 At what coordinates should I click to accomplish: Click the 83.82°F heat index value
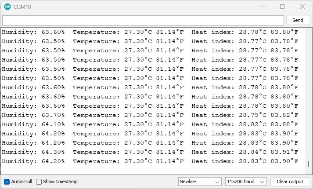[x=284, y=115]
